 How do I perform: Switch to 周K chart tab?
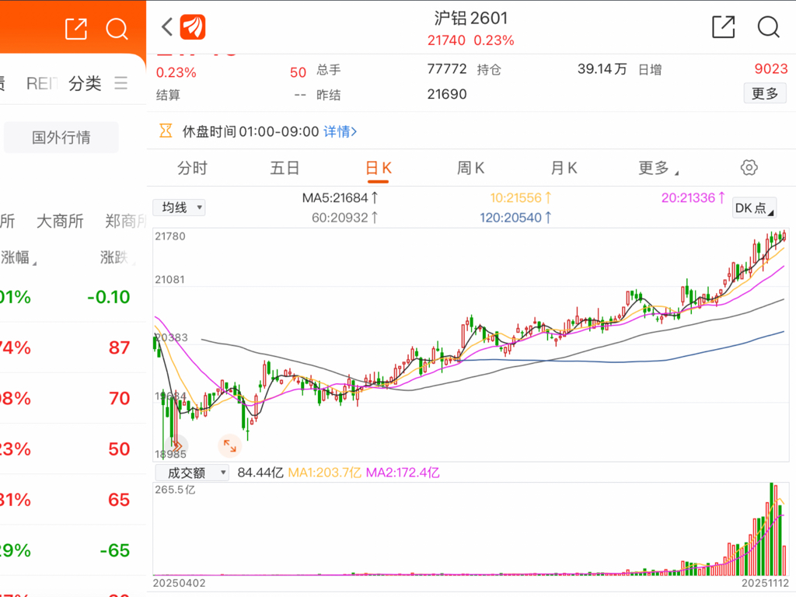click(470, 168)
